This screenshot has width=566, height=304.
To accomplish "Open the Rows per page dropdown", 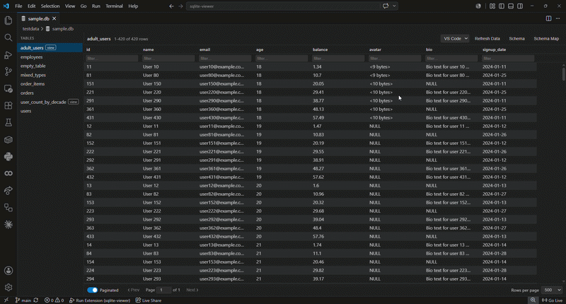I will point(553,290).
